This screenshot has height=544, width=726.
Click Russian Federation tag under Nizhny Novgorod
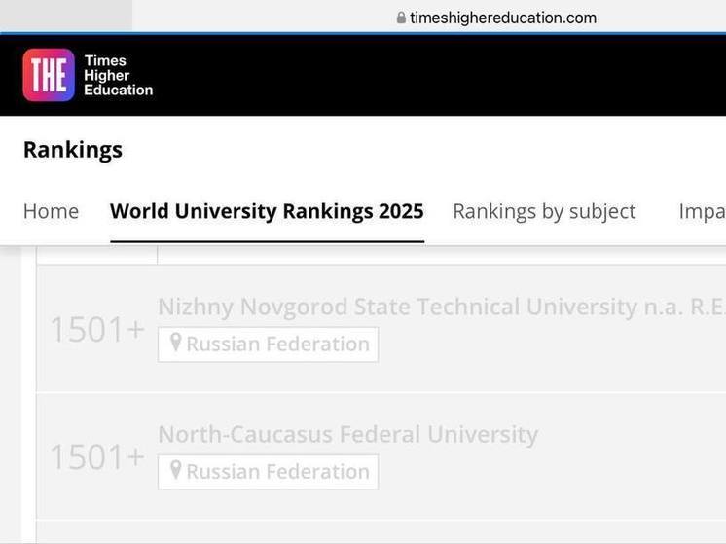pos(268,345)
